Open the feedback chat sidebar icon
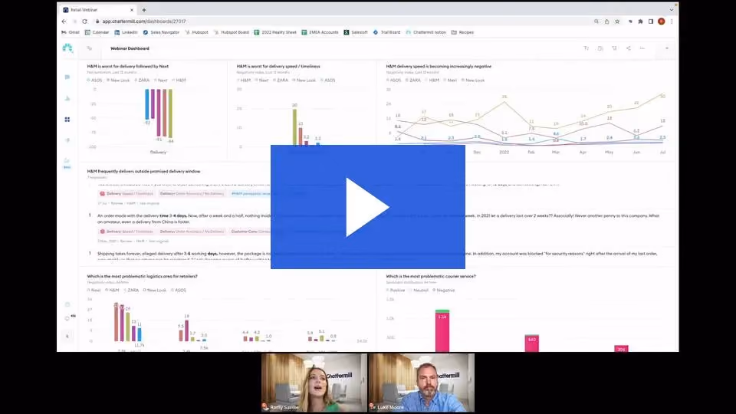 [67, 77]
